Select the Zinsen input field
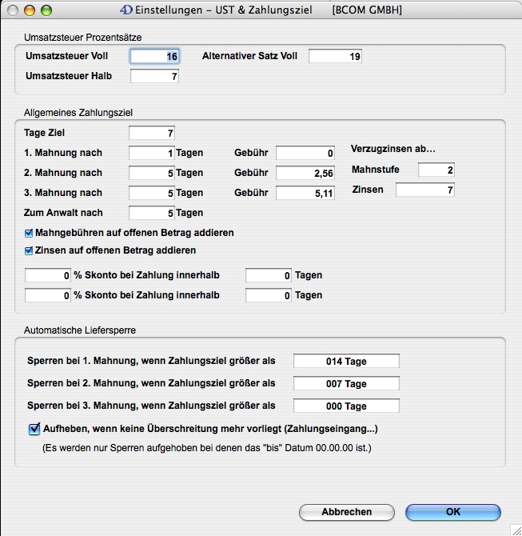Image resolution: width=522 pixels, height=536 pixels. tap(424, 190)
